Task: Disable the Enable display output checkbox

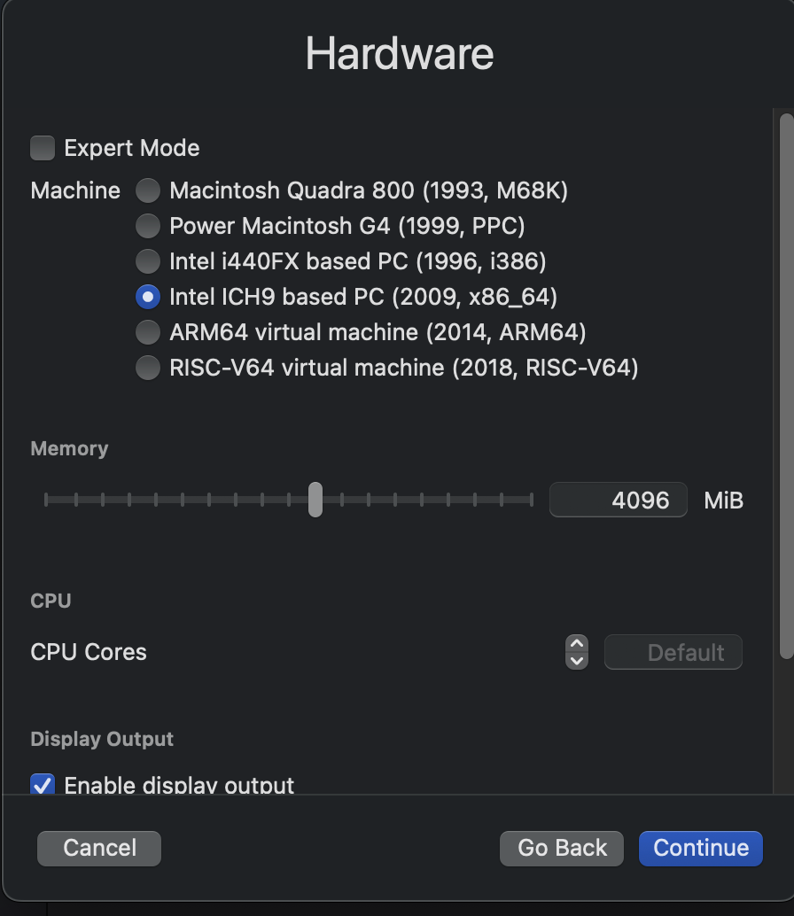Action: (43, 784)
